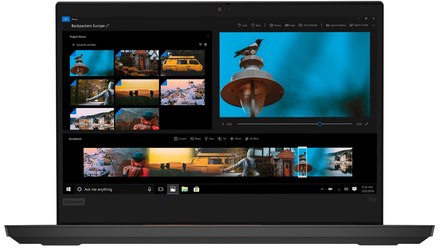Click the video playback seek slider handle
Image resolution: width=441 pixels, height=251 pixels.
(320, 124)
